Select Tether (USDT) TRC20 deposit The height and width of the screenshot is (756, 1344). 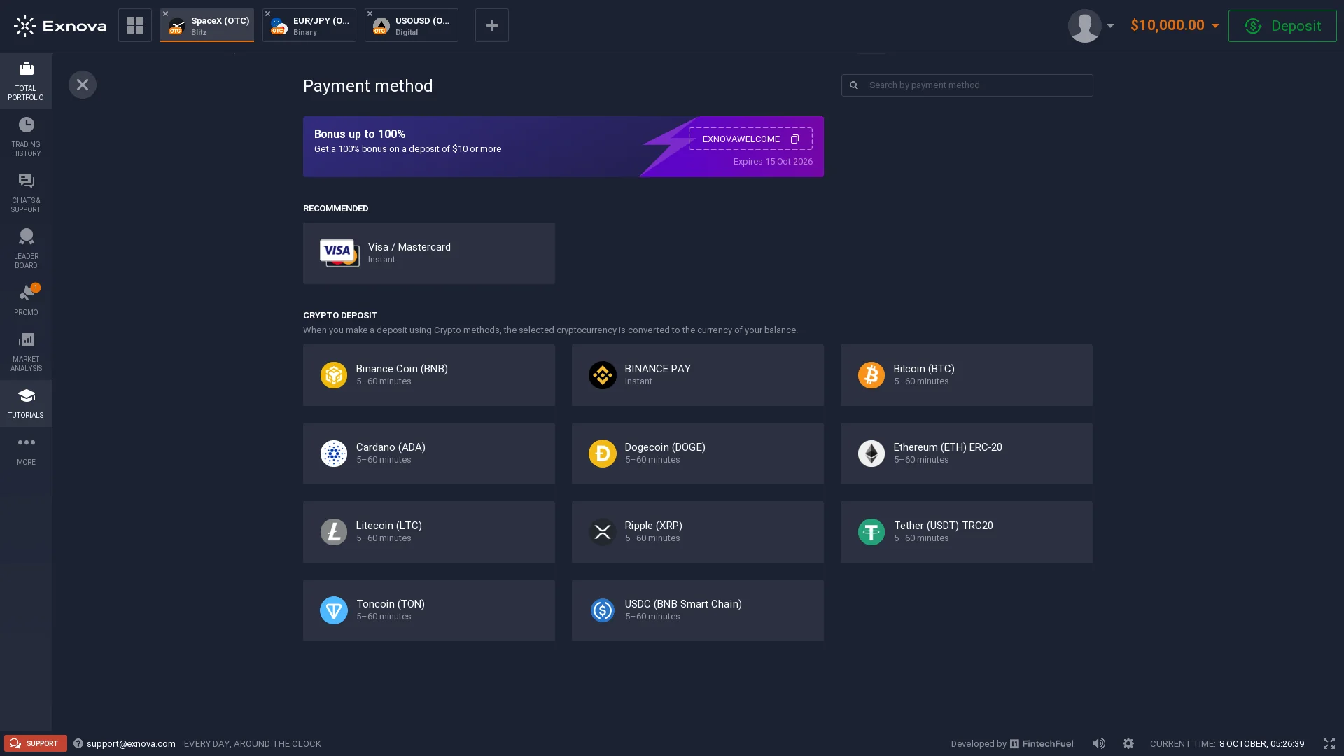pos(967,532)
